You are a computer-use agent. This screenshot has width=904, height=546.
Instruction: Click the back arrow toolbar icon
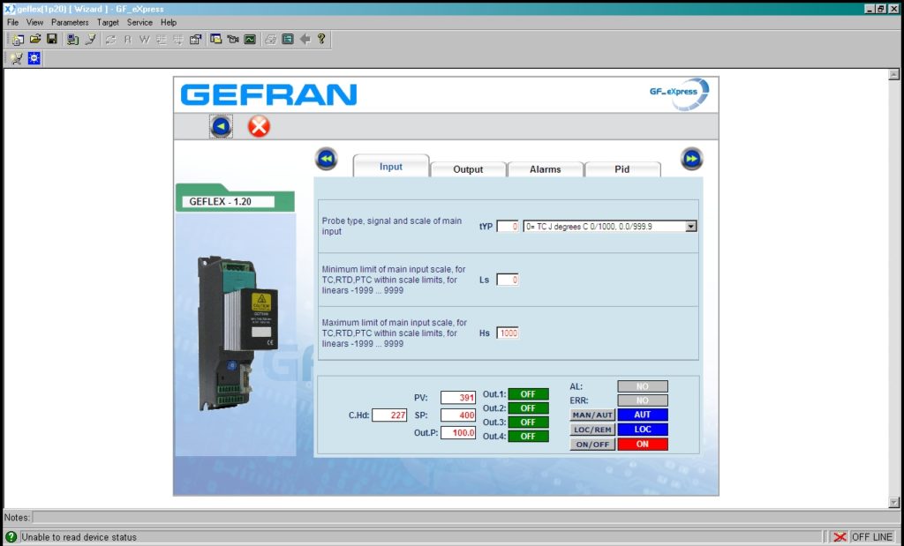click(x=304, y=39)
